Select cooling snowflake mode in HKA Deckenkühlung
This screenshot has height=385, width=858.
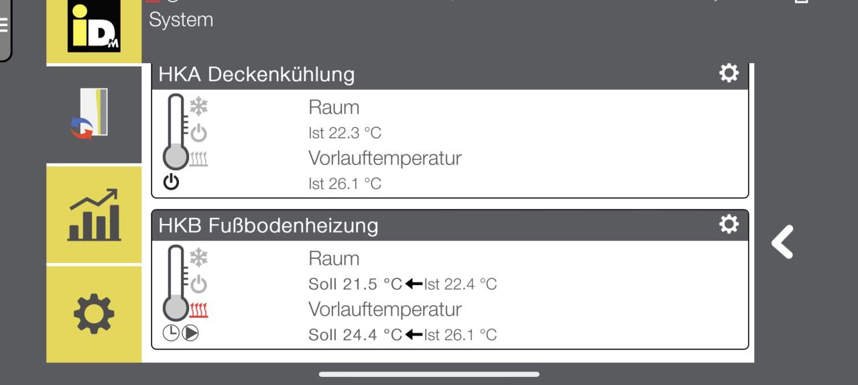point(199,106)
